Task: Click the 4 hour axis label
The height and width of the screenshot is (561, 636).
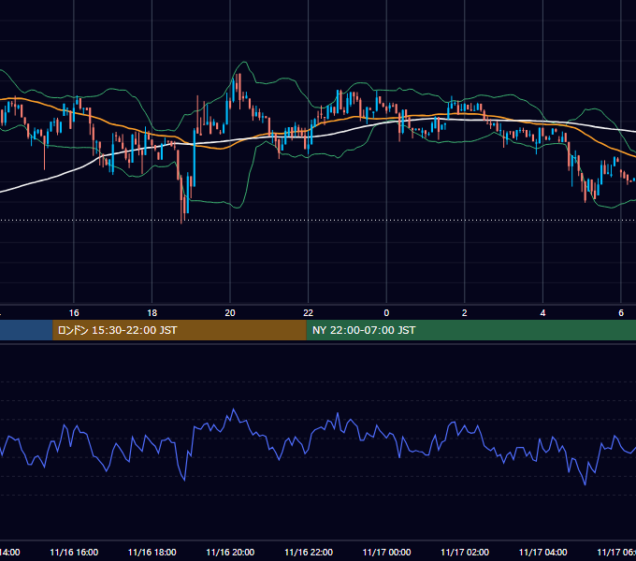Action: 542,313
